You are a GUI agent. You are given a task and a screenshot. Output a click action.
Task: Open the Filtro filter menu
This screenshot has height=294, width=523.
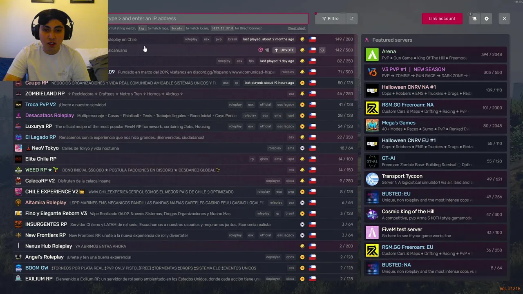pos(330,18)
